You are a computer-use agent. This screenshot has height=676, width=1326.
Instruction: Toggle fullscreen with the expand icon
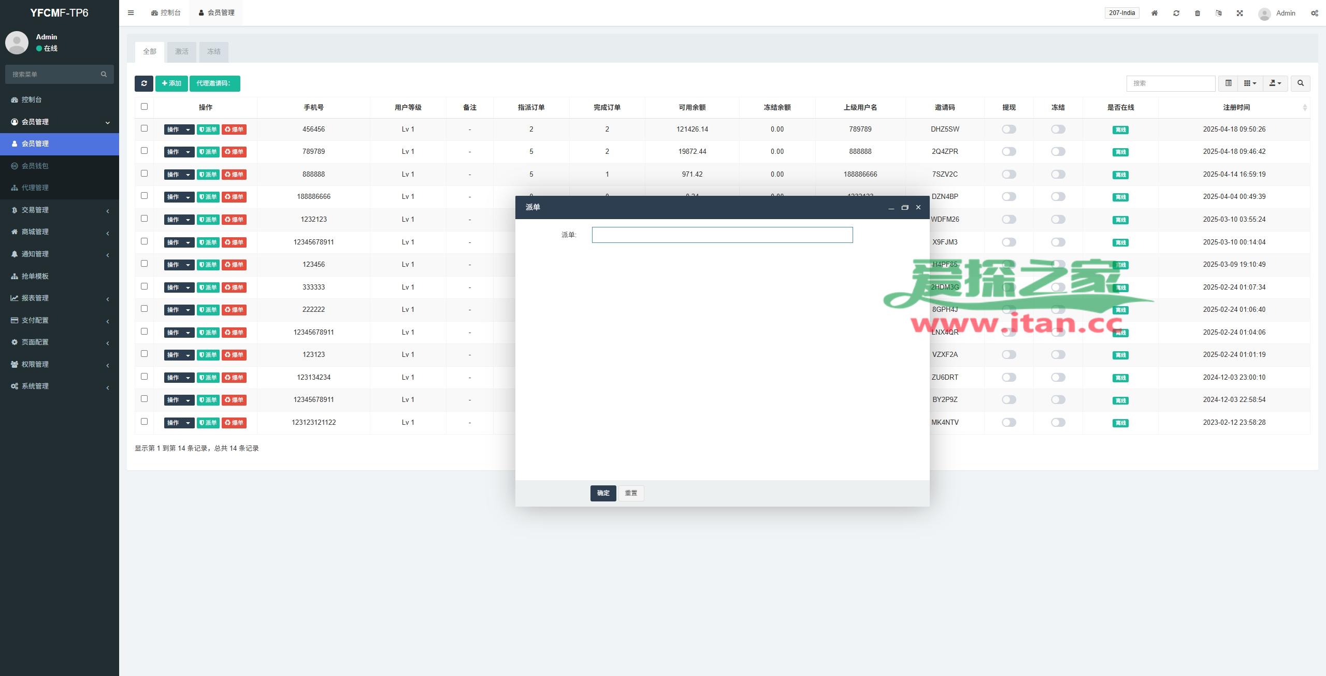[1240, 13]
